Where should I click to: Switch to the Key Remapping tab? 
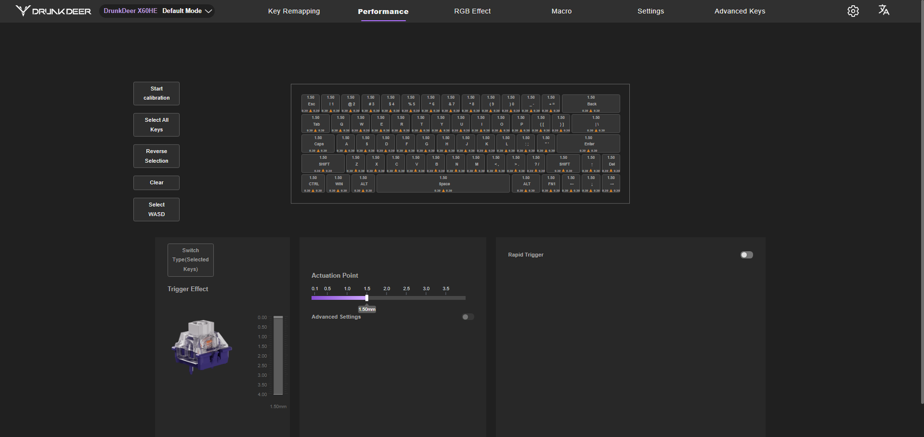point(294,11)
